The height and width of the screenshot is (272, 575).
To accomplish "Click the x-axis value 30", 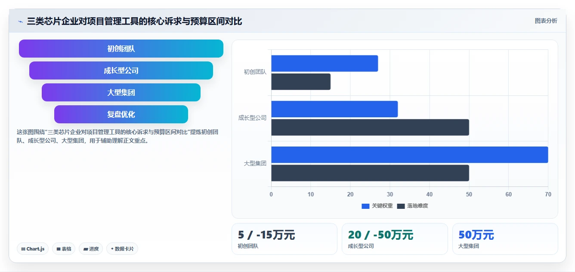I will (390, 194).
